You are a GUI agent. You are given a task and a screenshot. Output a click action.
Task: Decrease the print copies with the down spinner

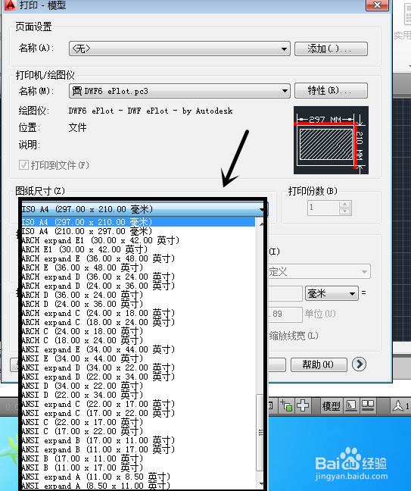pos(345,211)
